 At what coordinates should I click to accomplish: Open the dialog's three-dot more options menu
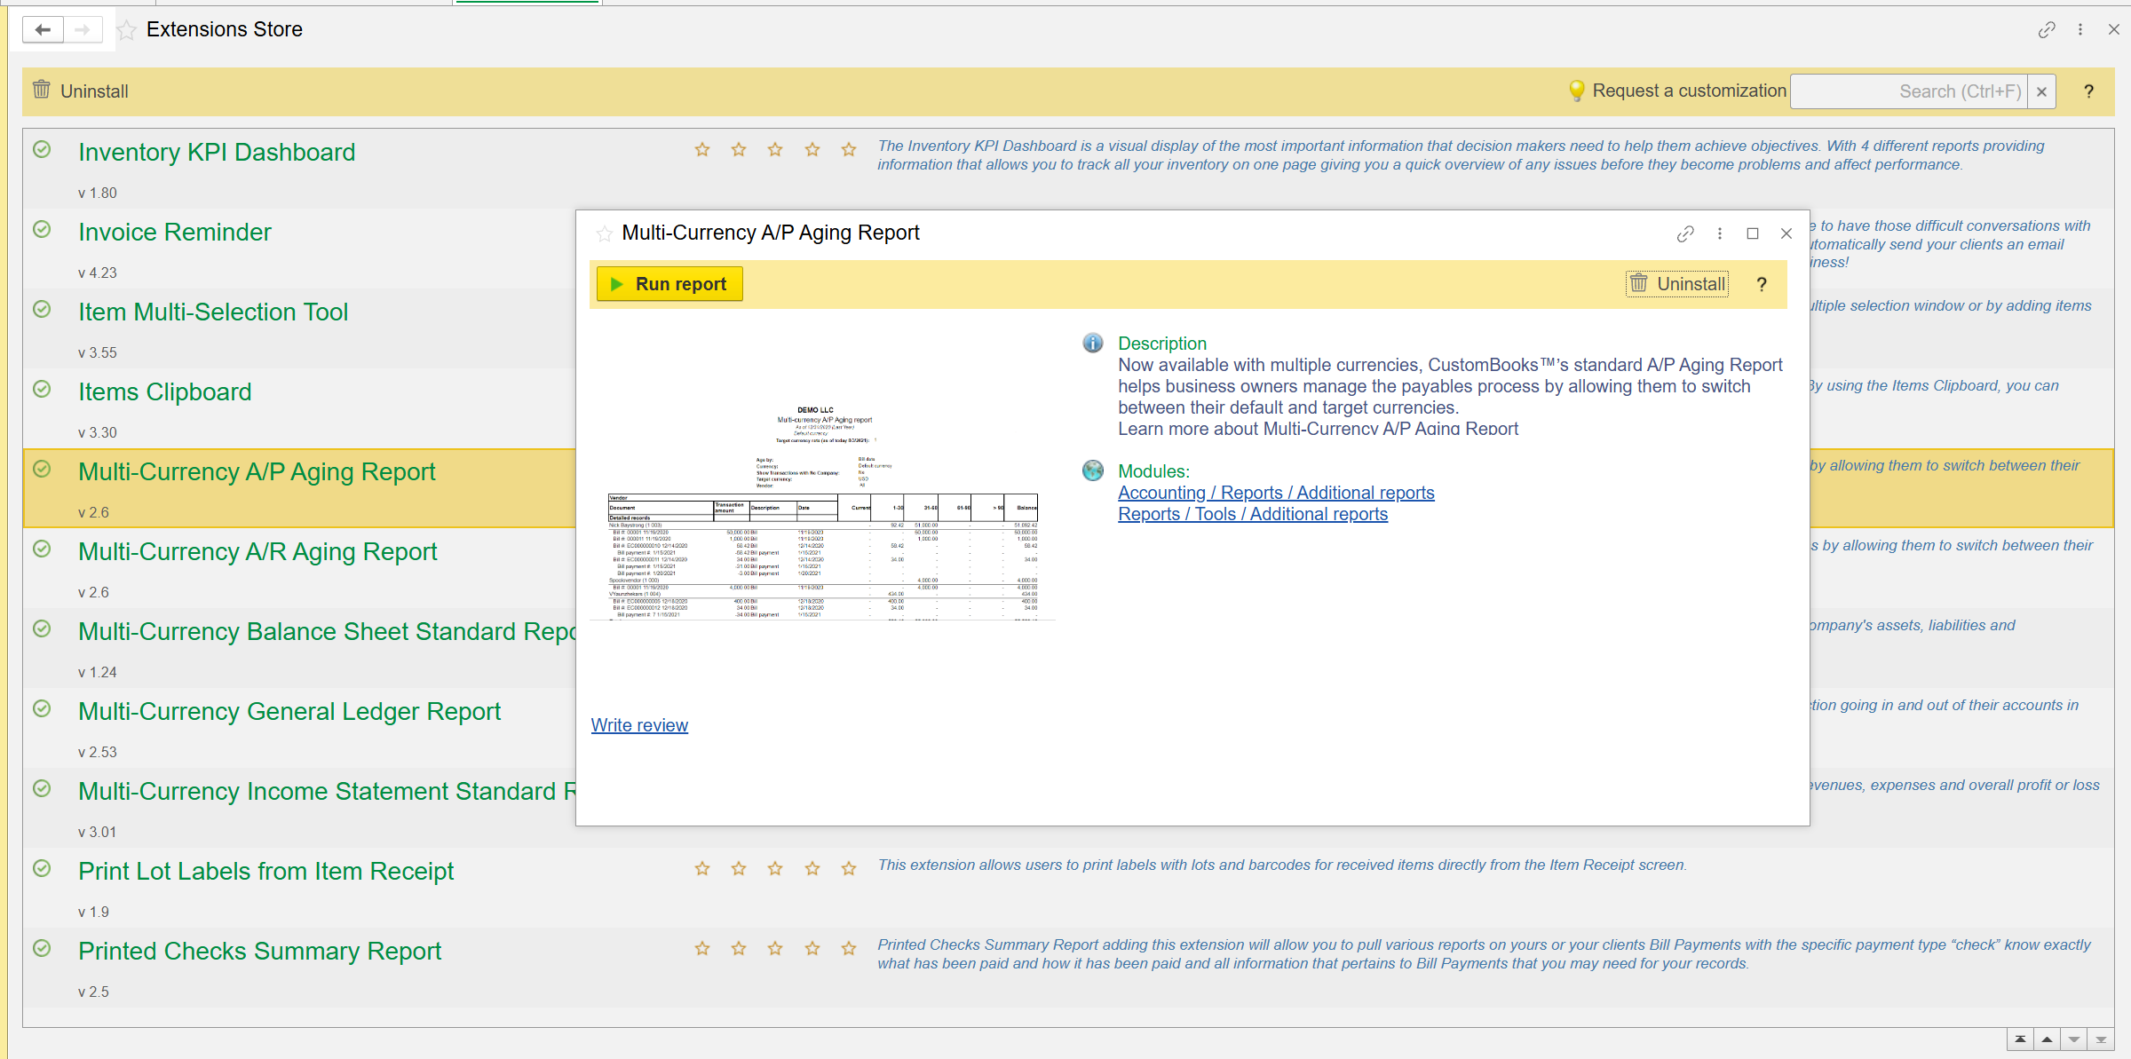tap(1720, 233)
